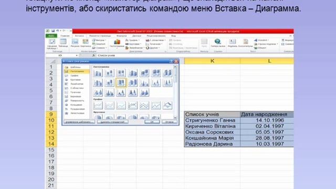Click the SmartArt button in the ribbon
336x189 pixels.
pos(99,44)
